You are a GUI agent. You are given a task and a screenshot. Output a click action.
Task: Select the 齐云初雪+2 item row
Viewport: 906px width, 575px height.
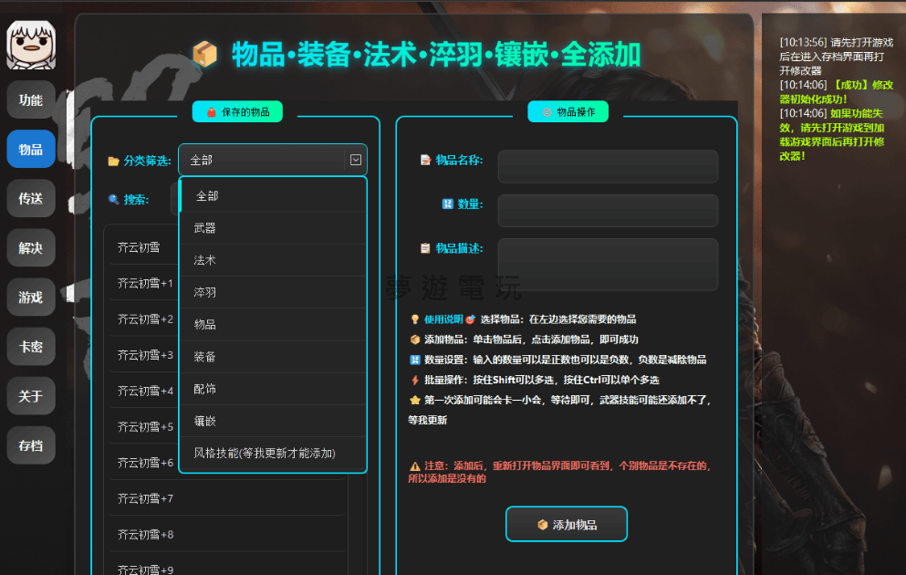[x=143, y=319]
